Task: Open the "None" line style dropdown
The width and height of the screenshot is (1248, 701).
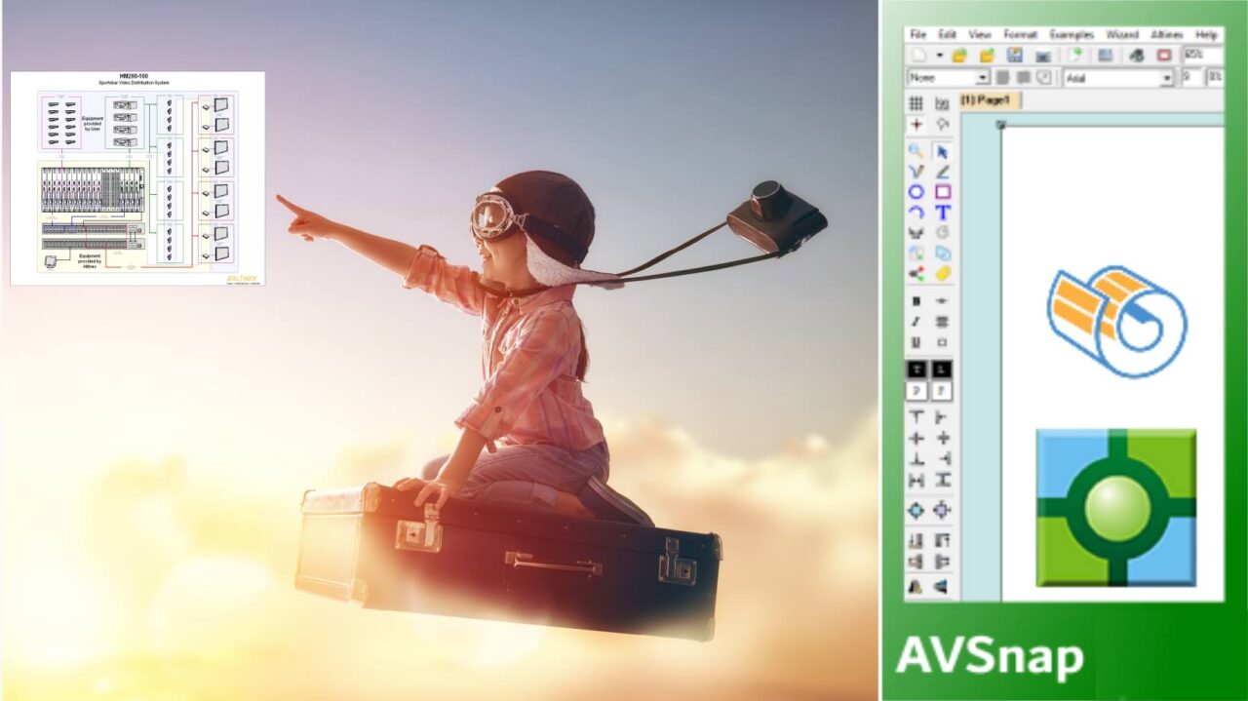Action: coord(983,76)
